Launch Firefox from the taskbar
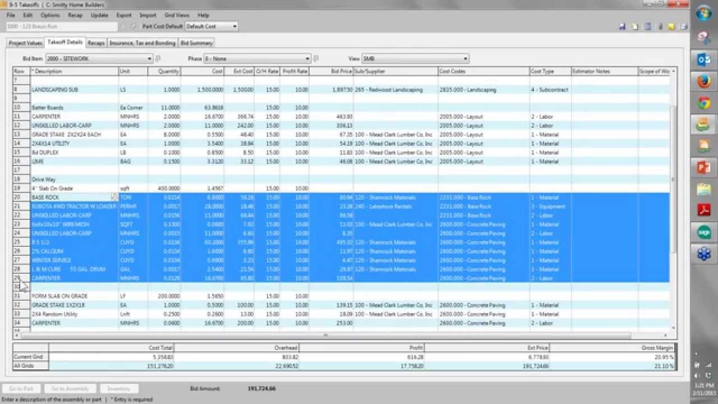This screenshot has width=718, height=404. coord(704,82)
